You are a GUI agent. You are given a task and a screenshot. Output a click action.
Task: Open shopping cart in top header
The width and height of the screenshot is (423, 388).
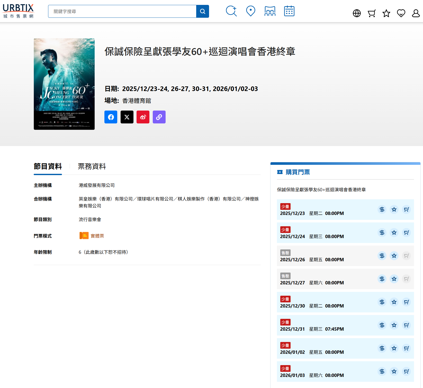point(371,13)
